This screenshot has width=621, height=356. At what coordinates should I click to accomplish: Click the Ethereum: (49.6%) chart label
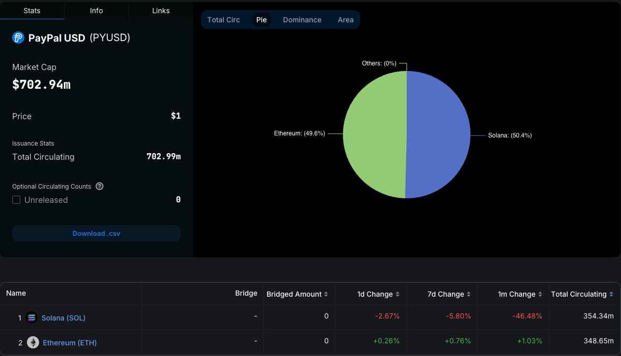click(x=300, y=133)
